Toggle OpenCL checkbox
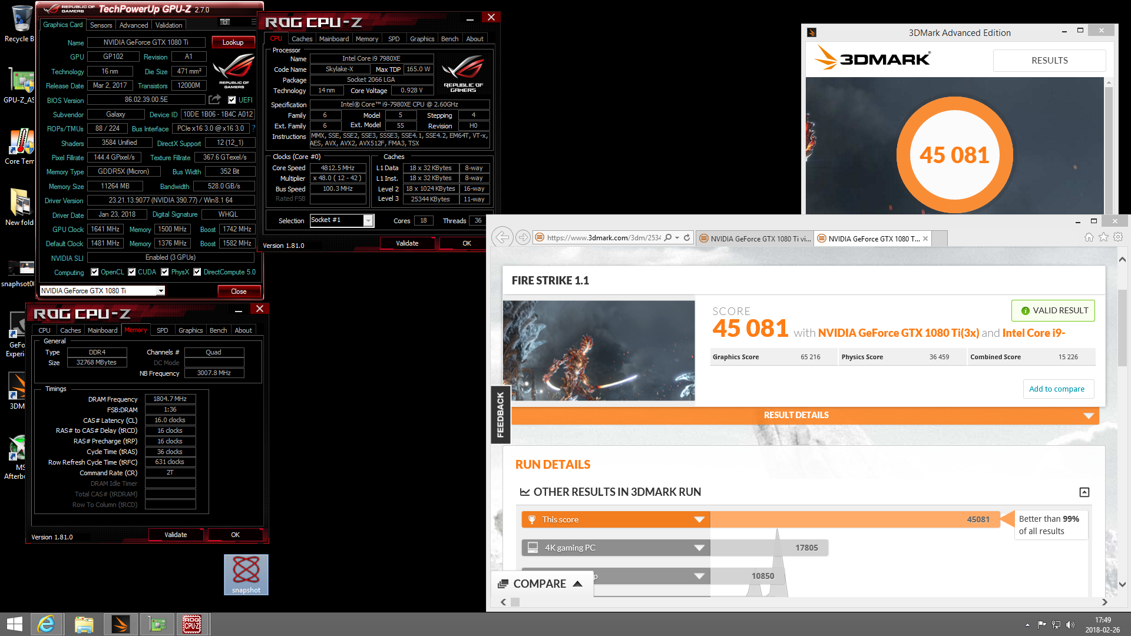This screenshot has height=636, width=1131. point(95,272)
